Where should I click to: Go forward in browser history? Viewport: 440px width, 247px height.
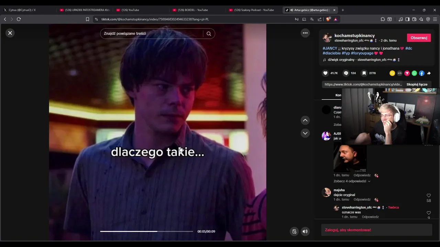pyautogui.click(x=12, y=19)
